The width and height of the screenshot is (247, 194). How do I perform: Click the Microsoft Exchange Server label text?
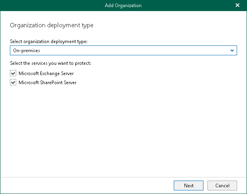(46, 73)
